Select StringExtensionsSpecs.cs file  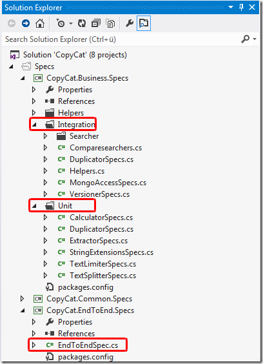112,252
